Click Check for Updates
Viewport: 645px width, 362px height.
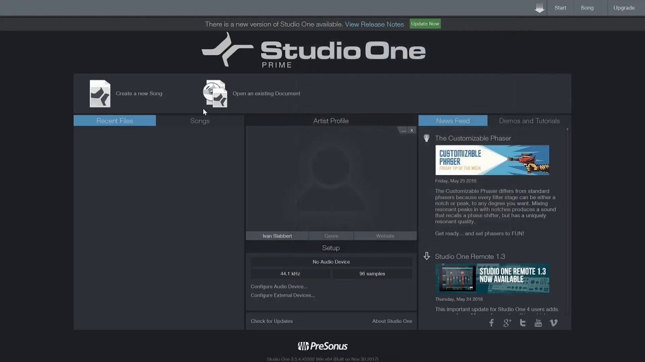pos(272,321)
